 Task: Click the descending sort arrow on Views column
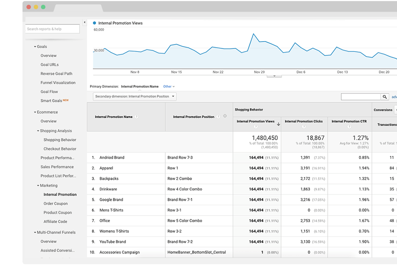pos(278,124)
